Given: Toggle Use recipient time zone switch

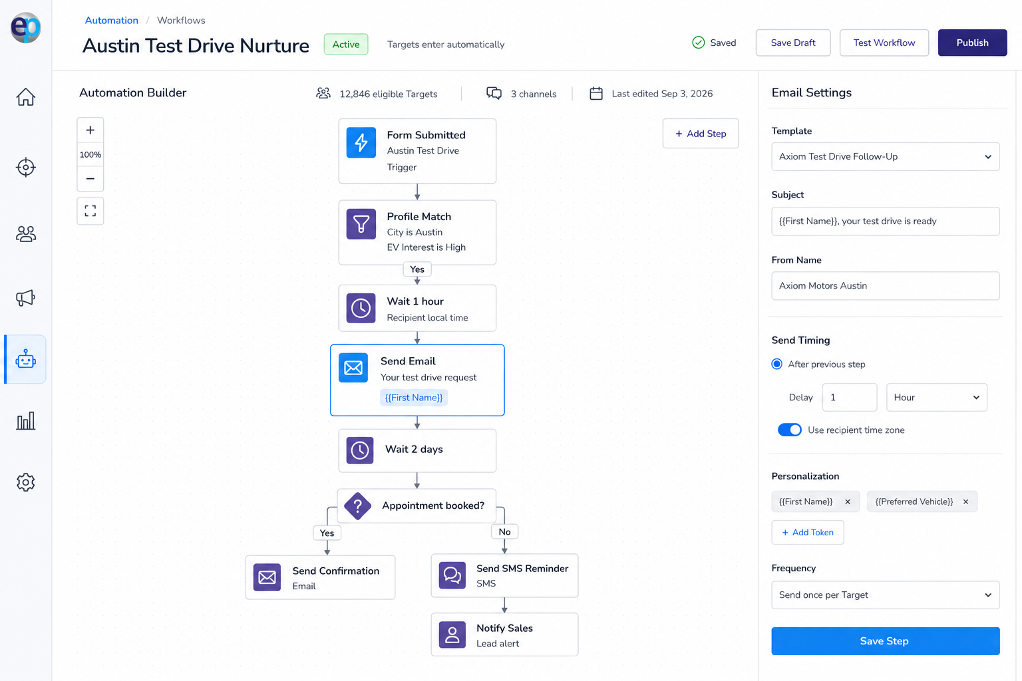Looking at the screenshot, I should point(790,430).
